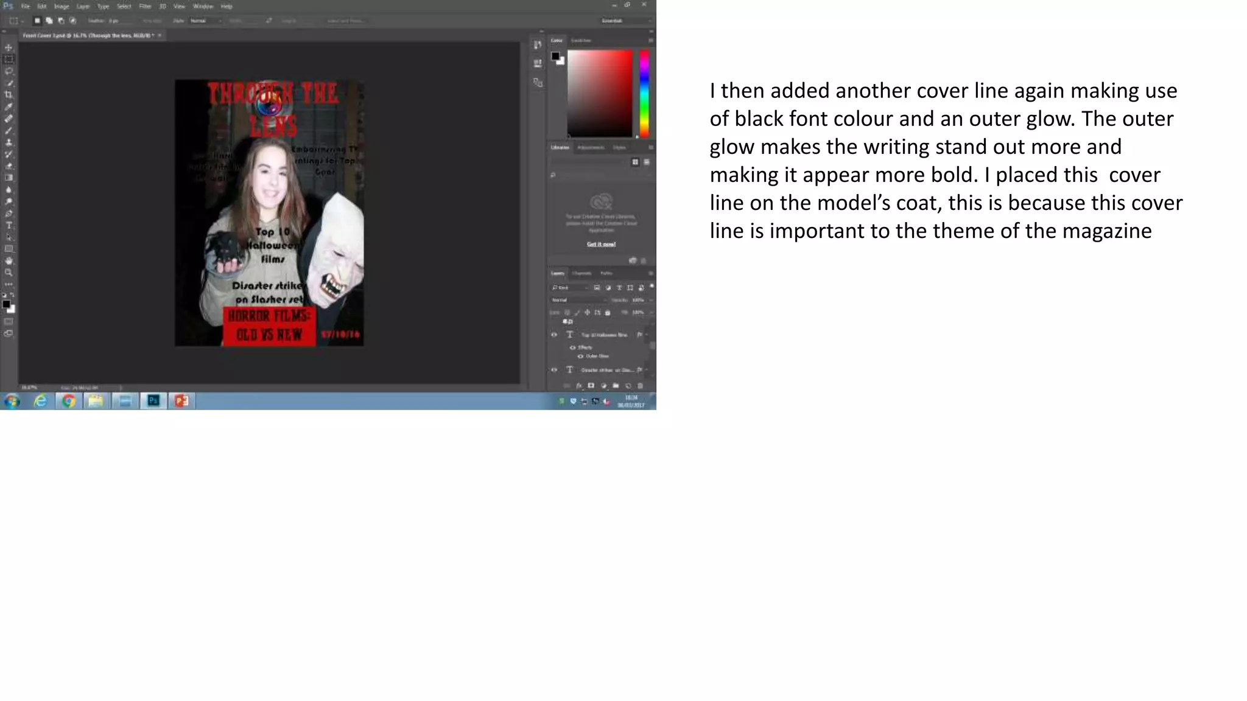Create new adjustment layer icon
Screen dimensions: 1247x701
tap(603, 386)
